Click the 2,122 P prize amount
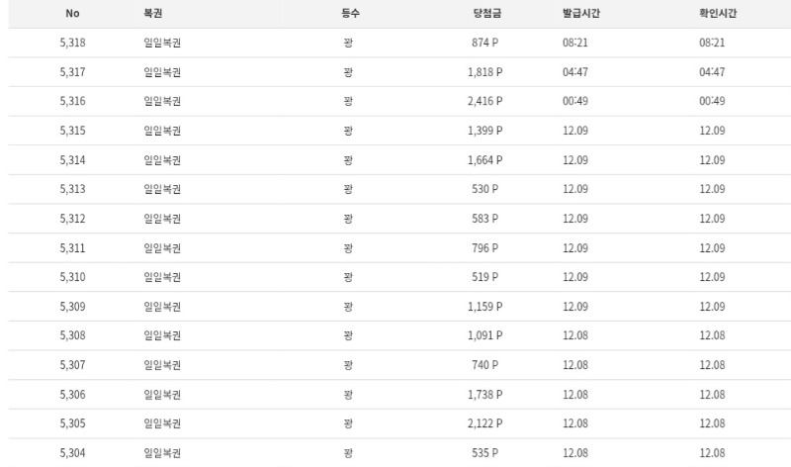Image resolution: width=791 pixels, height=467 pixels. click(x=485, y=423)
